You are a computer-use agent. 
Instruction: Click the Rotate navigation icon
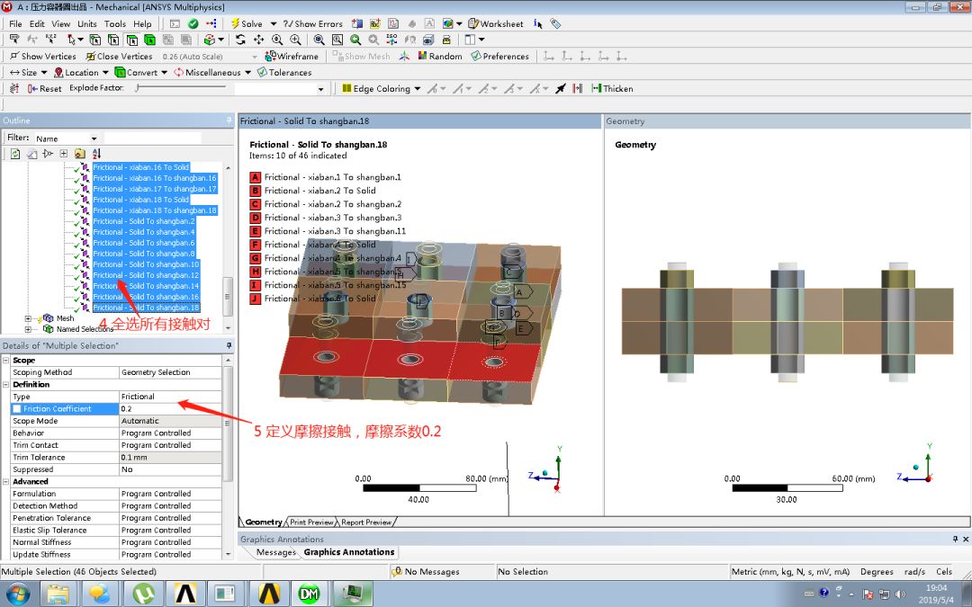[x=241, y=39]
